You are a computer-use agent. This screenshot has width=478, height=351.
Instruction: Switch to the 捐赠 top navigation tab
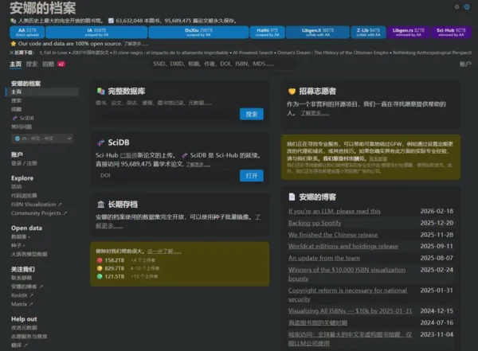tap(48, 64)
